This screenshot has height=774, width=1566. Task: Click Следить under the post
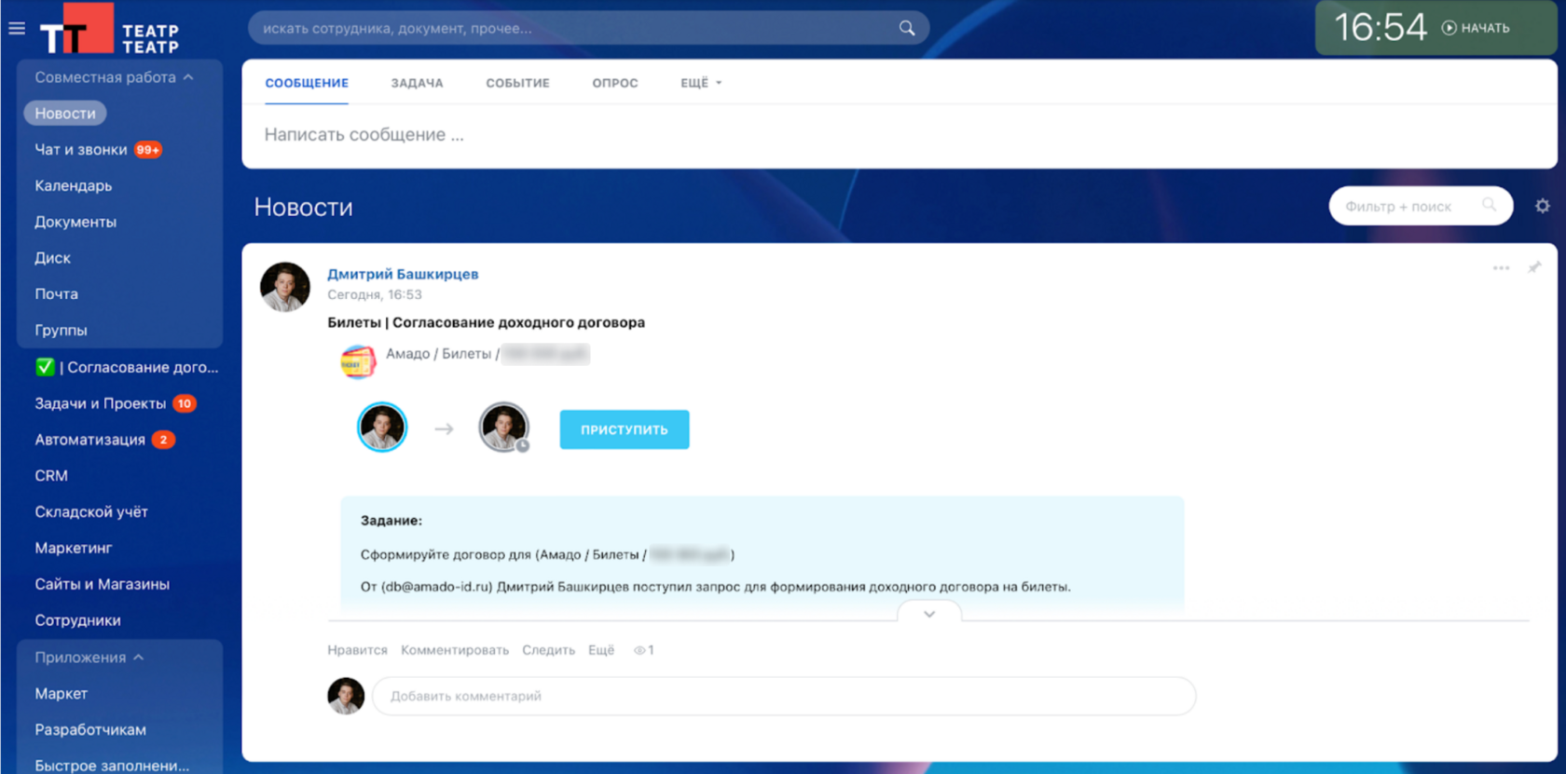click(548, 650)
